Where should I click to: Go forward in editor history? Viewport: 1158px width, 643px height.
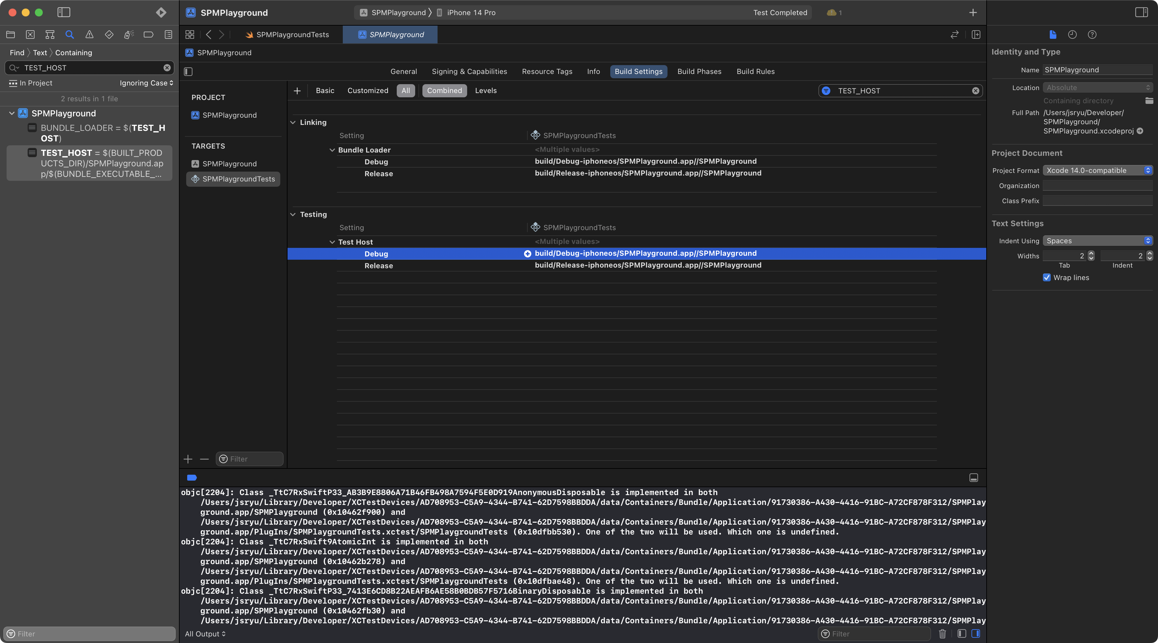click(x=222, y=35)
